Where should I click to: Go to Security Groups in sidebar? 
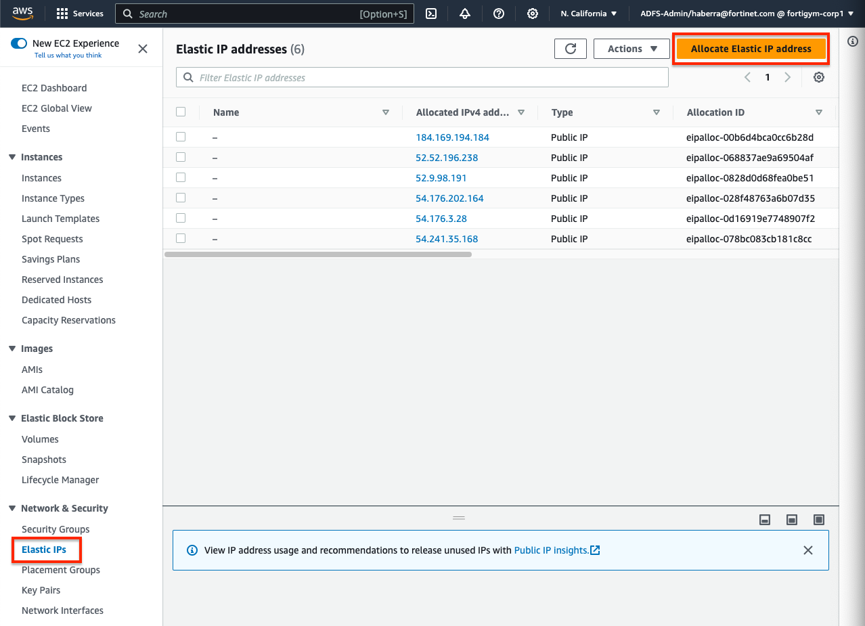(56, 529)
